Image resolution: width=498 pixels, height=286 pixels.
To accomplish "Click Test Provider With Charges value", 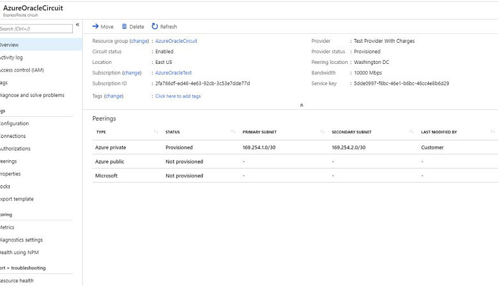I will 384,41.
